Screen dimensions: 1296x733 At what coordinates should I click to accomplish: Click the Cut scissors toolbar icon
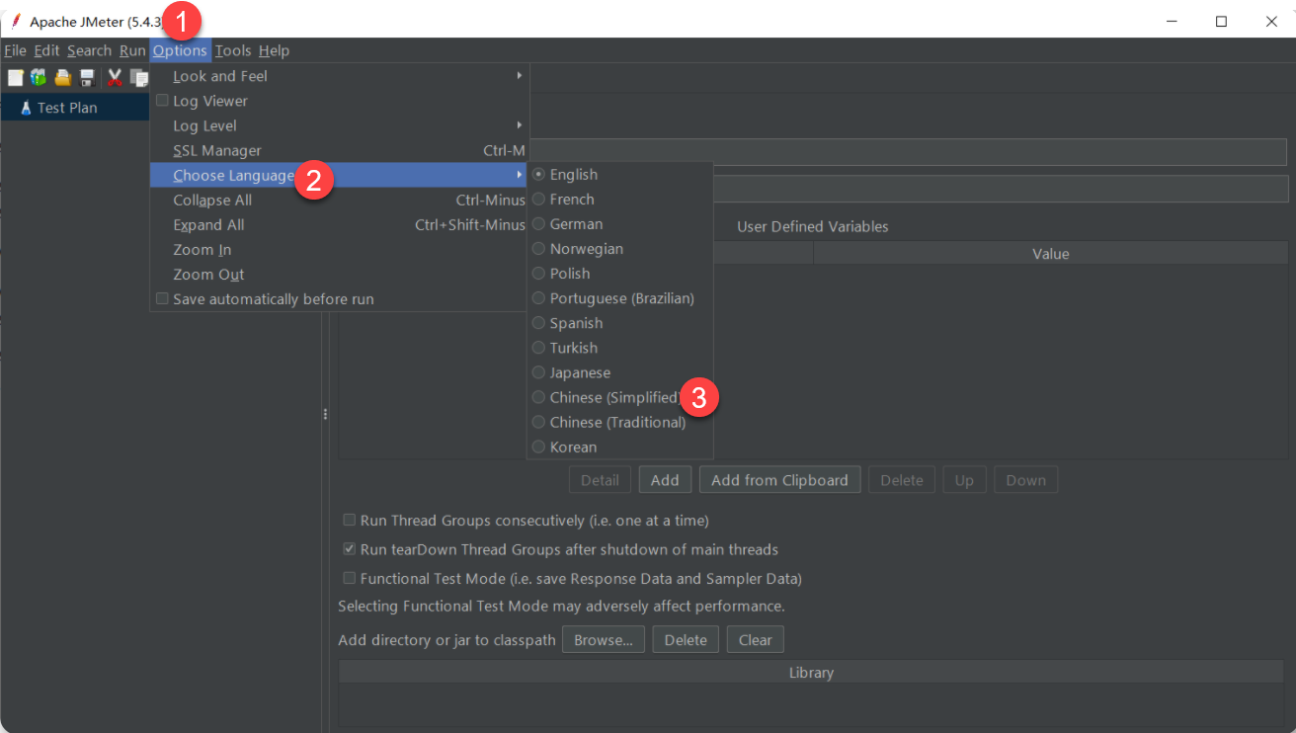115,77
